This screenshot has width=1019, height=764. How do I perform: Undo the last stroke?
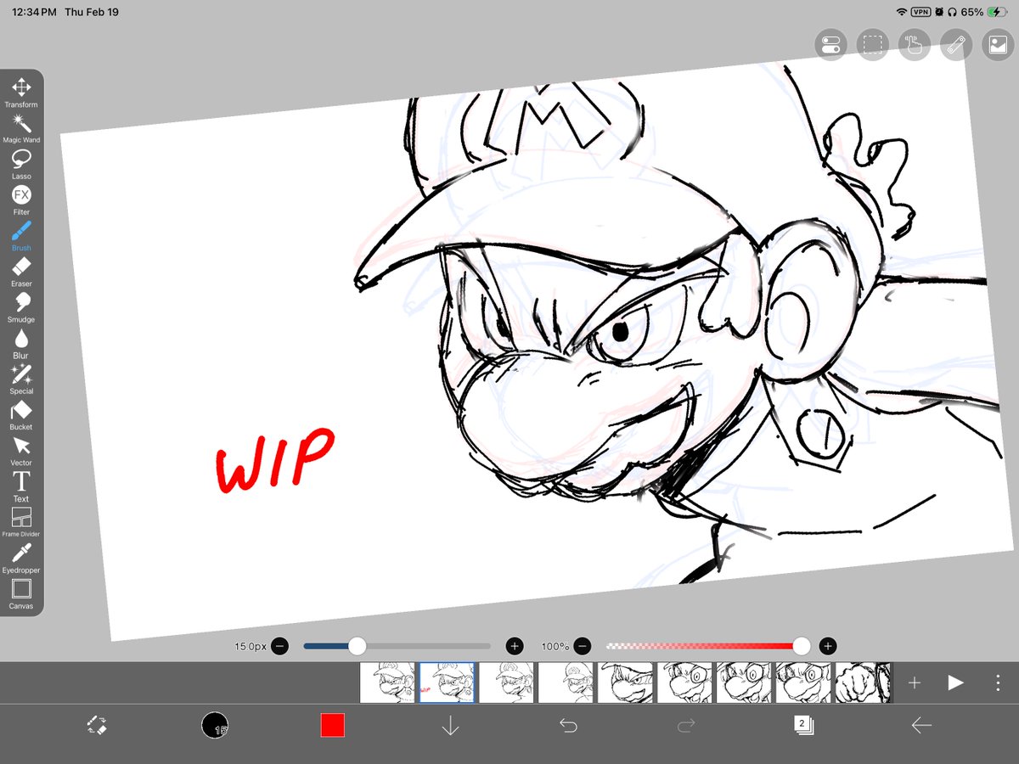click(x=568, y=725)
